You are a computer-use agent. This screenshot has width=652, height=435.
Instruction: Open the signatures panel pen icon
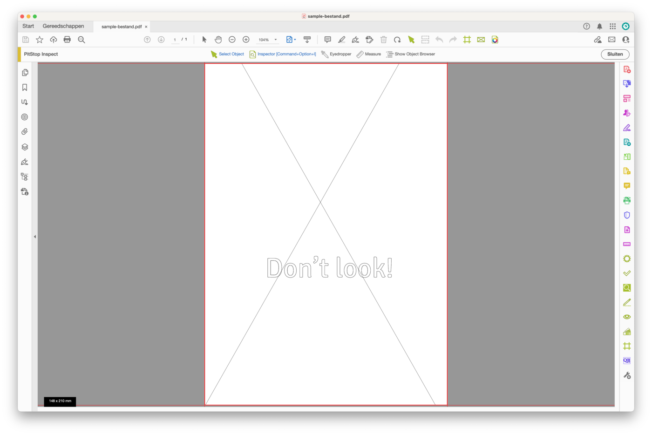[25, 162]
